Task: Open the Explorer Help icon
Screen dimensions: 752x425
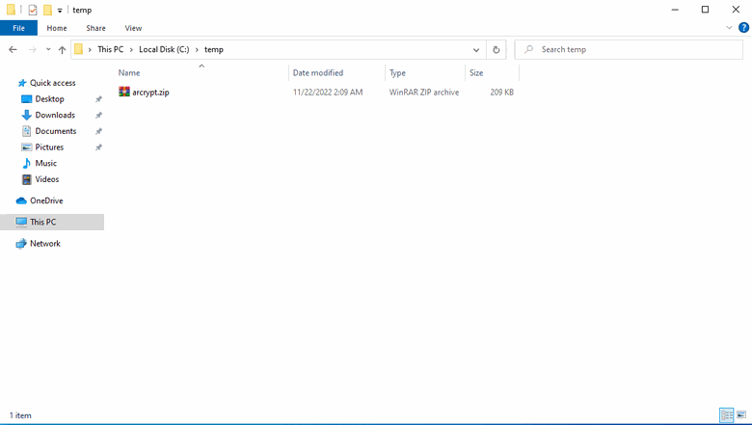Action: click(x=743, y=28)
